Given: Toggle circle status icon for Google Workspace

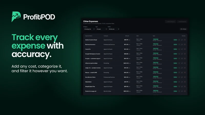Looking at the screenshot, I should (x=179, y=54).
